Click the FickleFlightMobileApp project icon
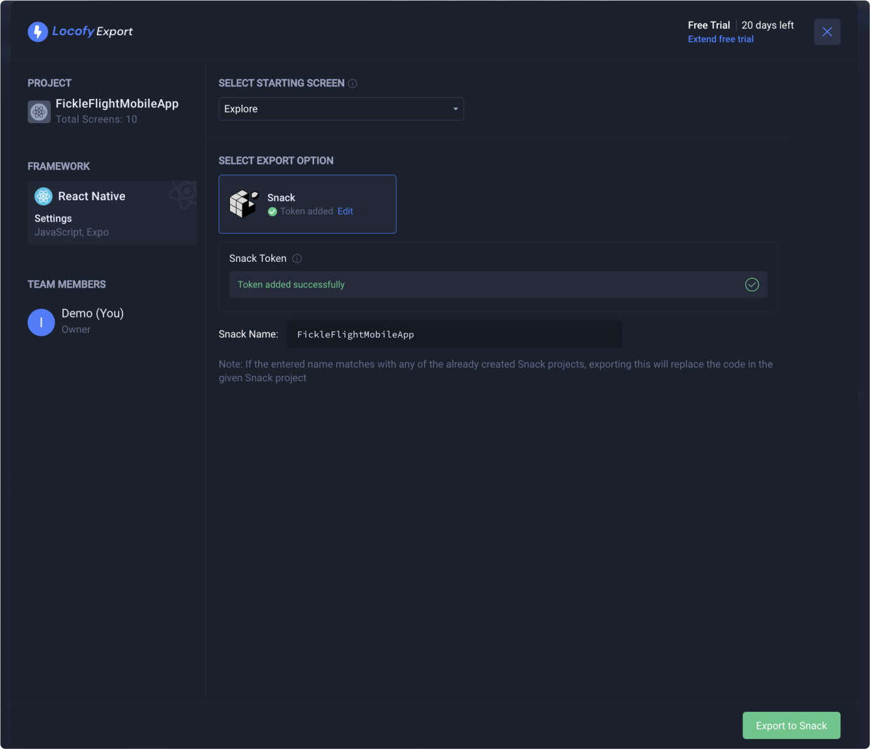 pyautogui.click(x=39, y=111)
